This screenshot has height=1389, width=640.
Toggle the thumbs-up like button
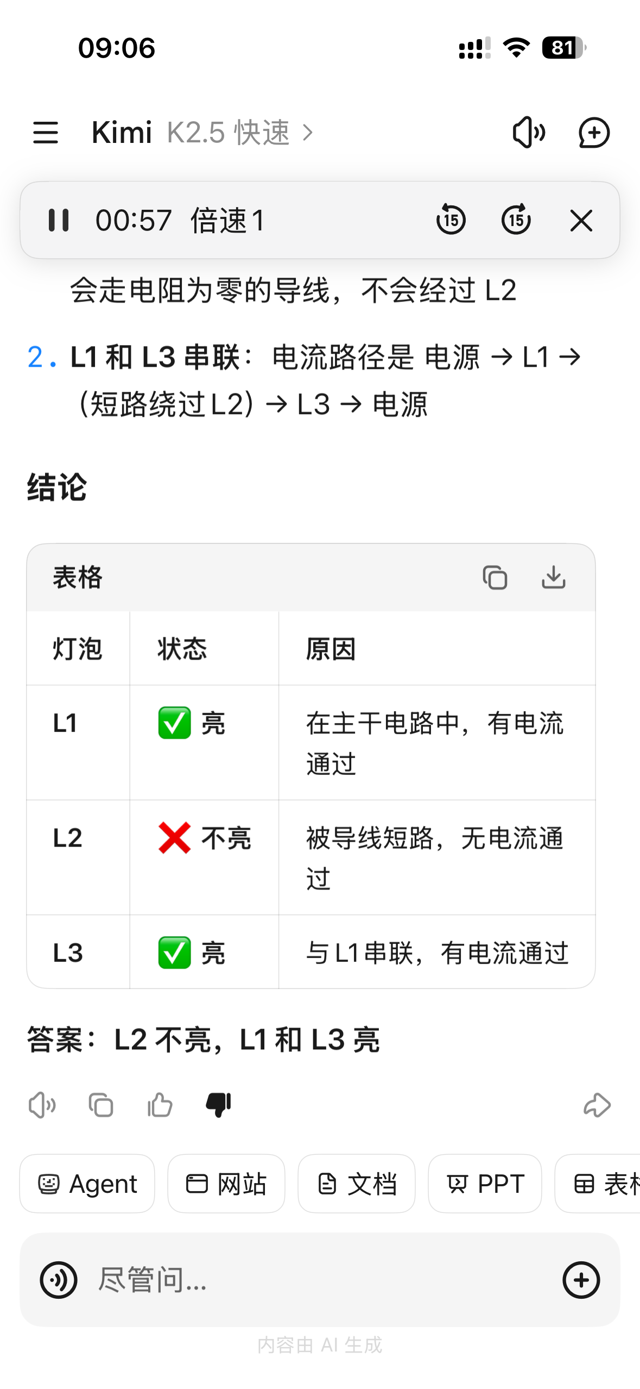(160, 1105)
